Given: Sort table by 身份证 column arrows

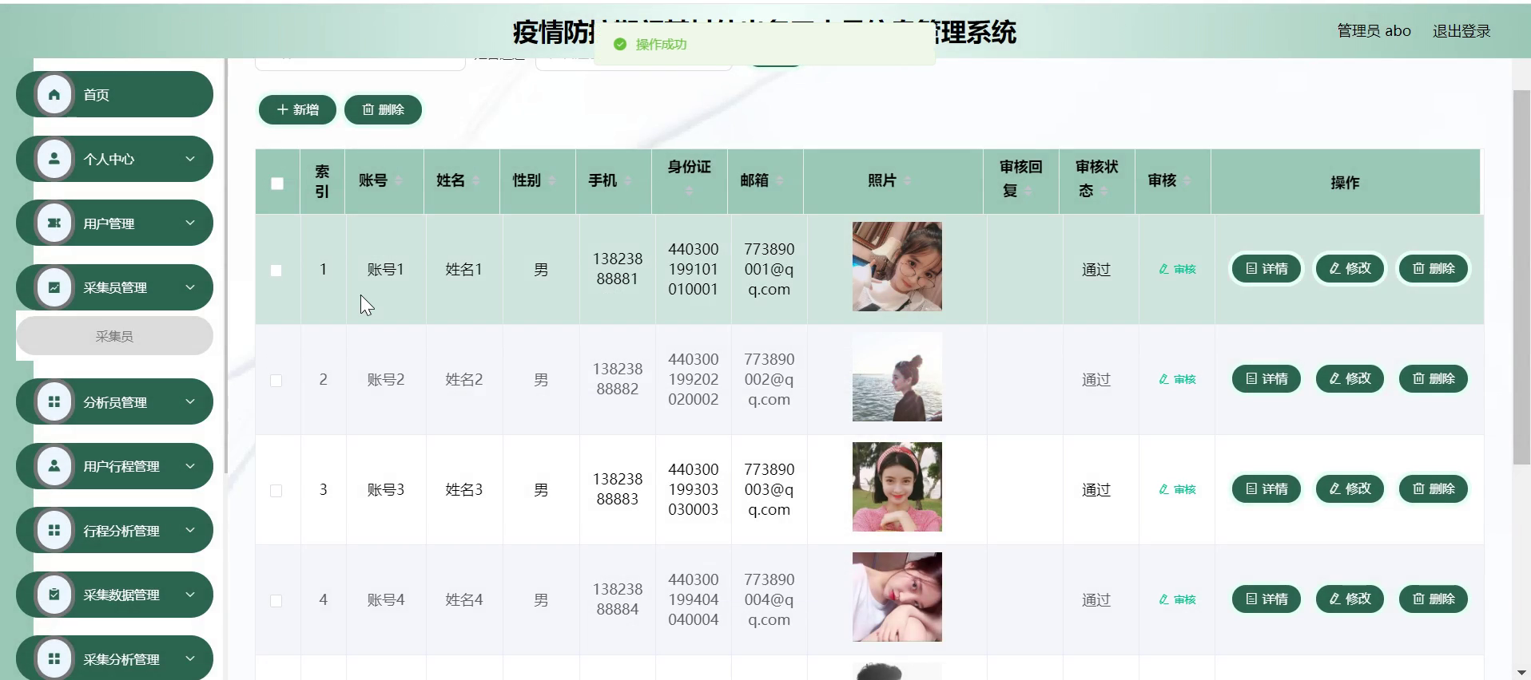Looking at the screenshot, I should point(689,192).
